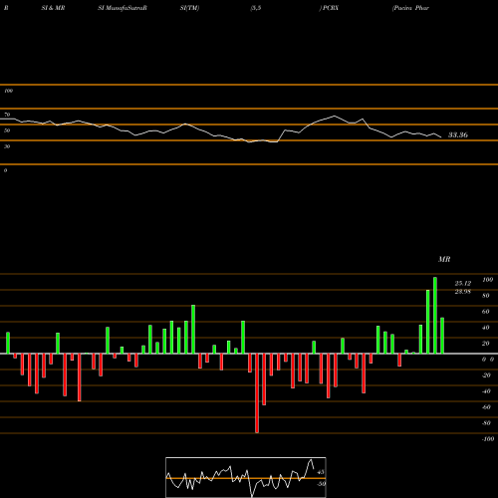Click the -59 label in mini chart

click(x=321, y=484)
